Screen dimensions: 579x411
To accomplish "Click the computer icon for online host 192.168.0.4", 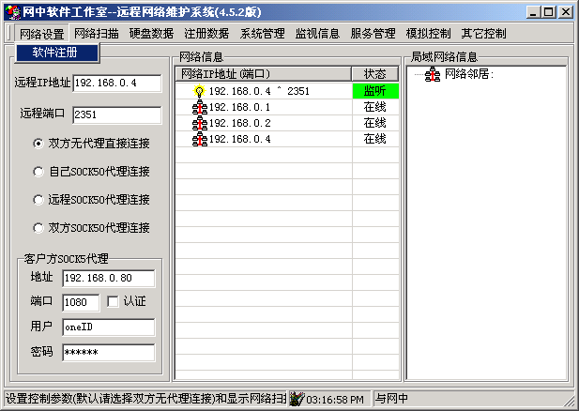I will click(199, 140).
